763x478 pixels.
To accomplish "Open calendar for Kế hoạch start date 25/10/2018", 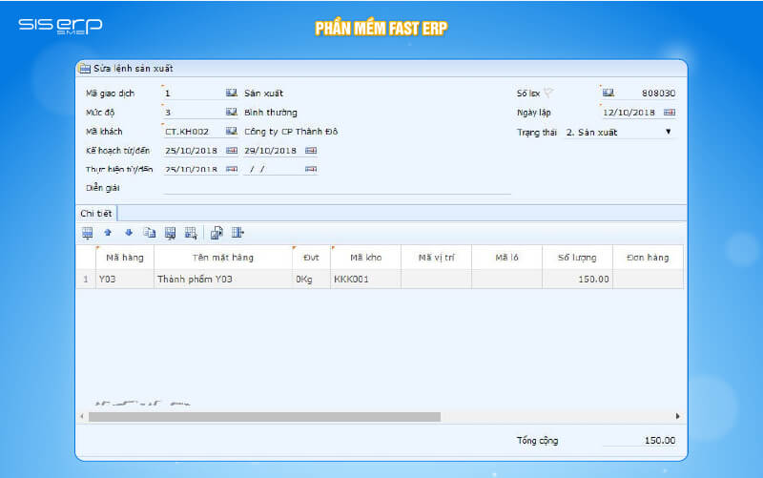I will point(232,151).
